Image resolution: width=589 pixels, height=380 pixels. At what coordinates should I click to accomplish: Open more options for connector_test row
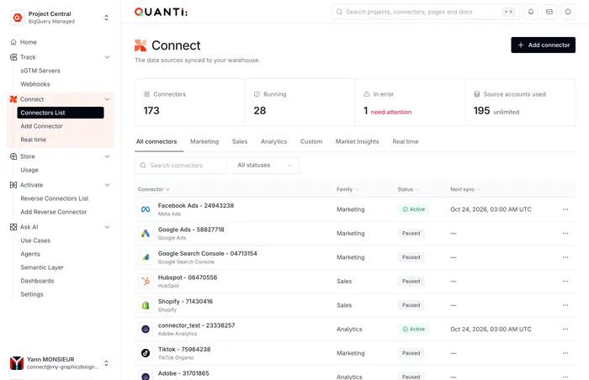pos(565,330)
